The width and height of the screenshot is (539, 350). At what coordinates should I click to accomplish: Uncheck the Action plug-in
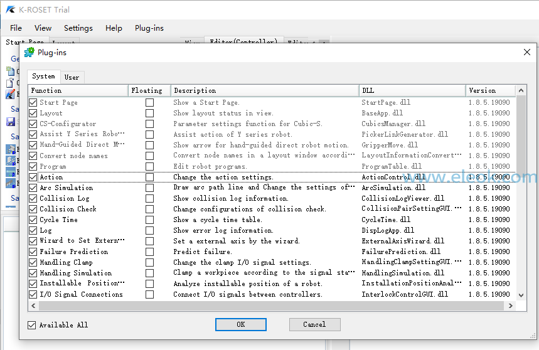33,177
